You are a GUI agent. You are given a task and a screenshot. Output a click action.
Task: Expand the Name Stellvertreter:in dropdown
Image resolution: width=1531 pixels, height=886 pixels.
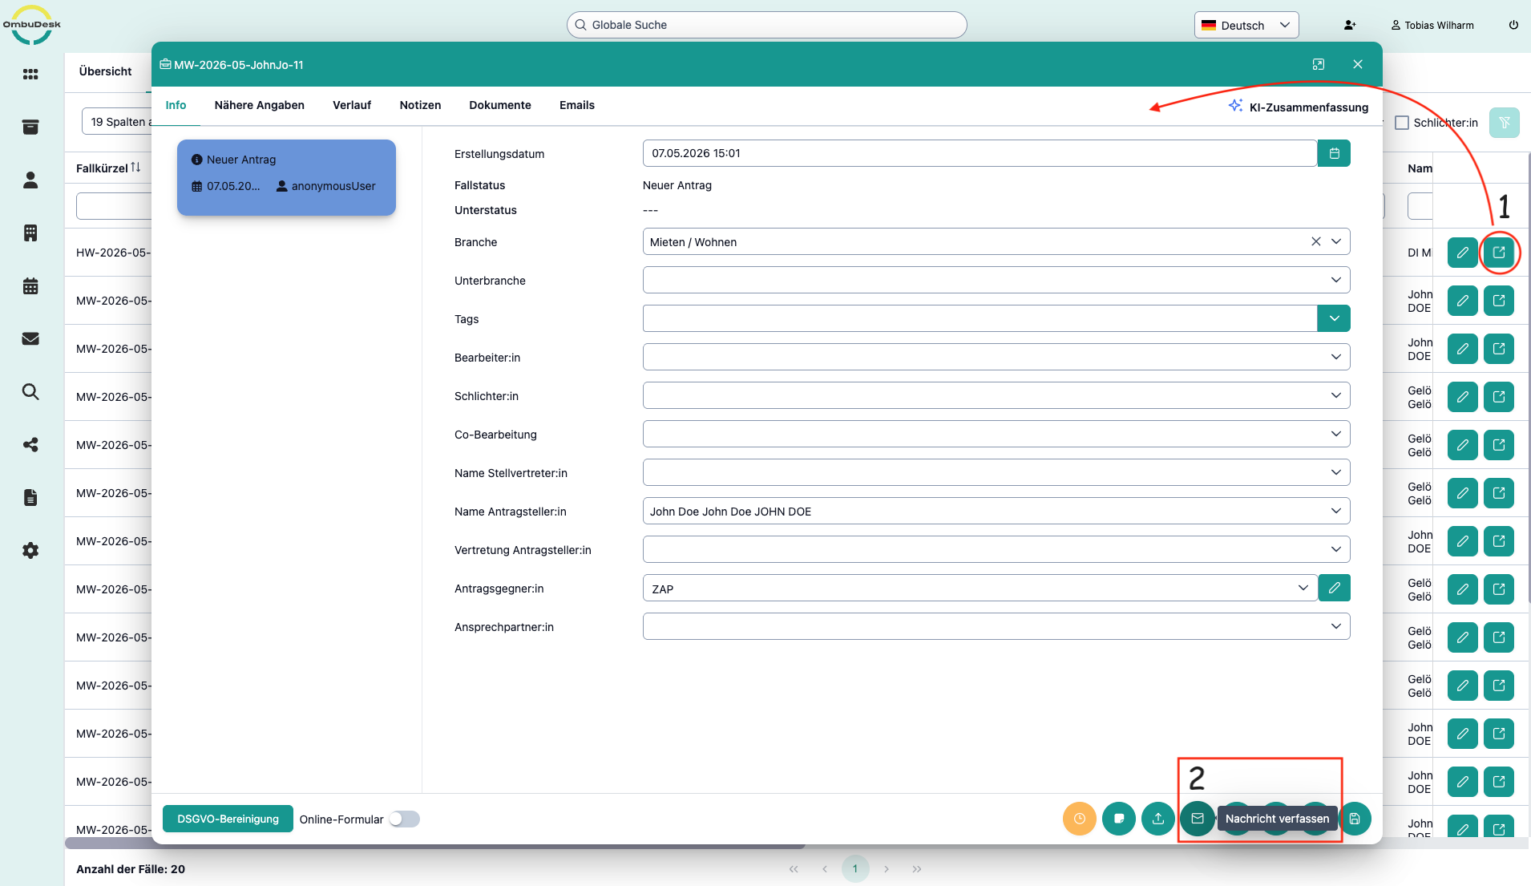[1335, 472]
